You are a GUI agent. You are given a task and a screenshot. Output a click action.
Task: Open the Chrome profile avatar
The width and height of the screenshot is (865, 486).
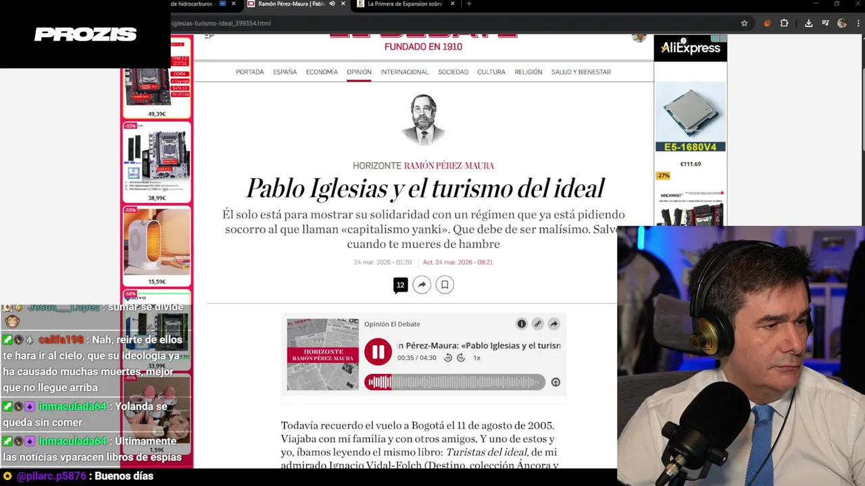(x=841, y=23)
